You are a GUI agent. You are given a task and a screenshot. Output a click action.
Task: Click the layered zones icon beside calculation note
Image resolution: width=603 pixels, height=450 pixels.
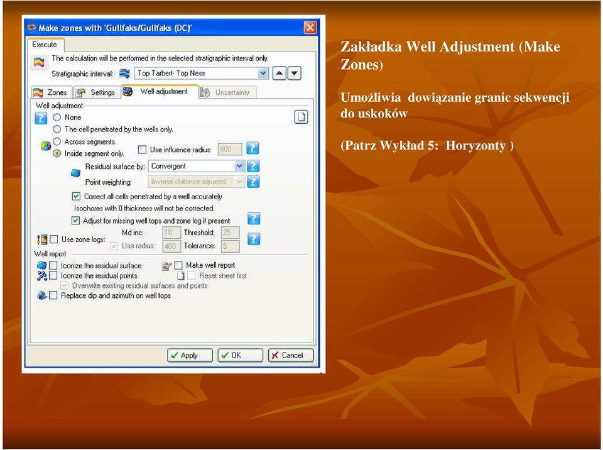pyautogui.click(x=39, y=62)
